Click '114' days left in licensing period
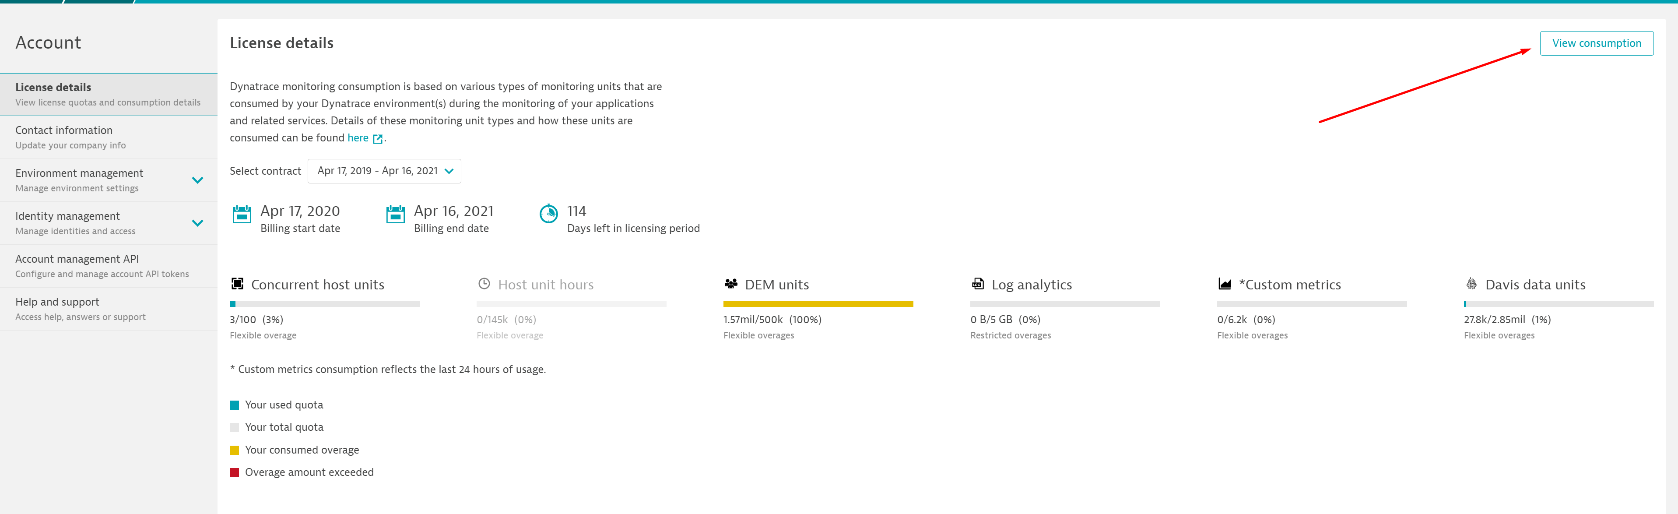 coord(576,211)
